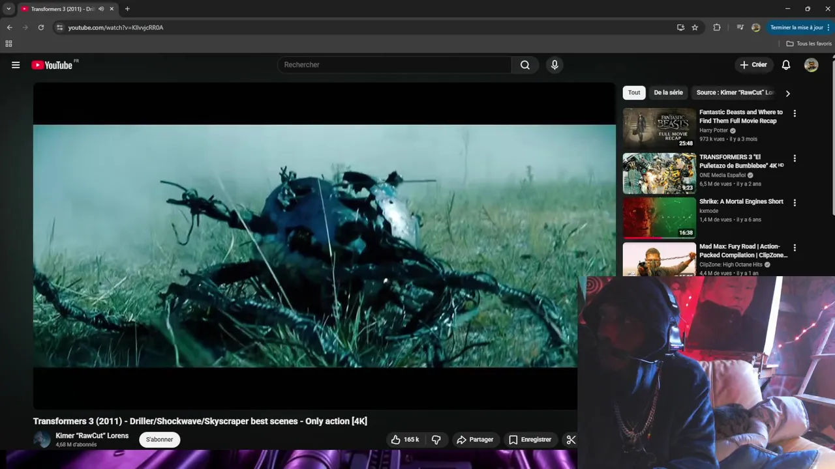Open the channel avatar of Kimer RawCut

pos(42,440)
